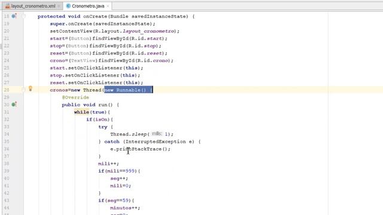Image resolution: width=383 pixels, height=215 pixels.
Task: Click 'e.printStackTrace();' statement
Action: 140,149
